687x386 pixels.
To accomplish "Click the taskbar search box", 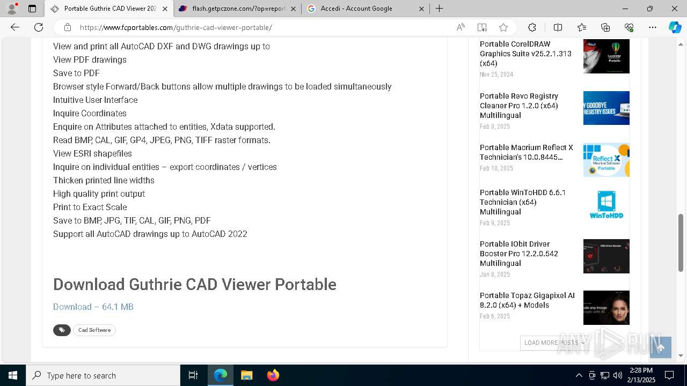I will point(103,375).
